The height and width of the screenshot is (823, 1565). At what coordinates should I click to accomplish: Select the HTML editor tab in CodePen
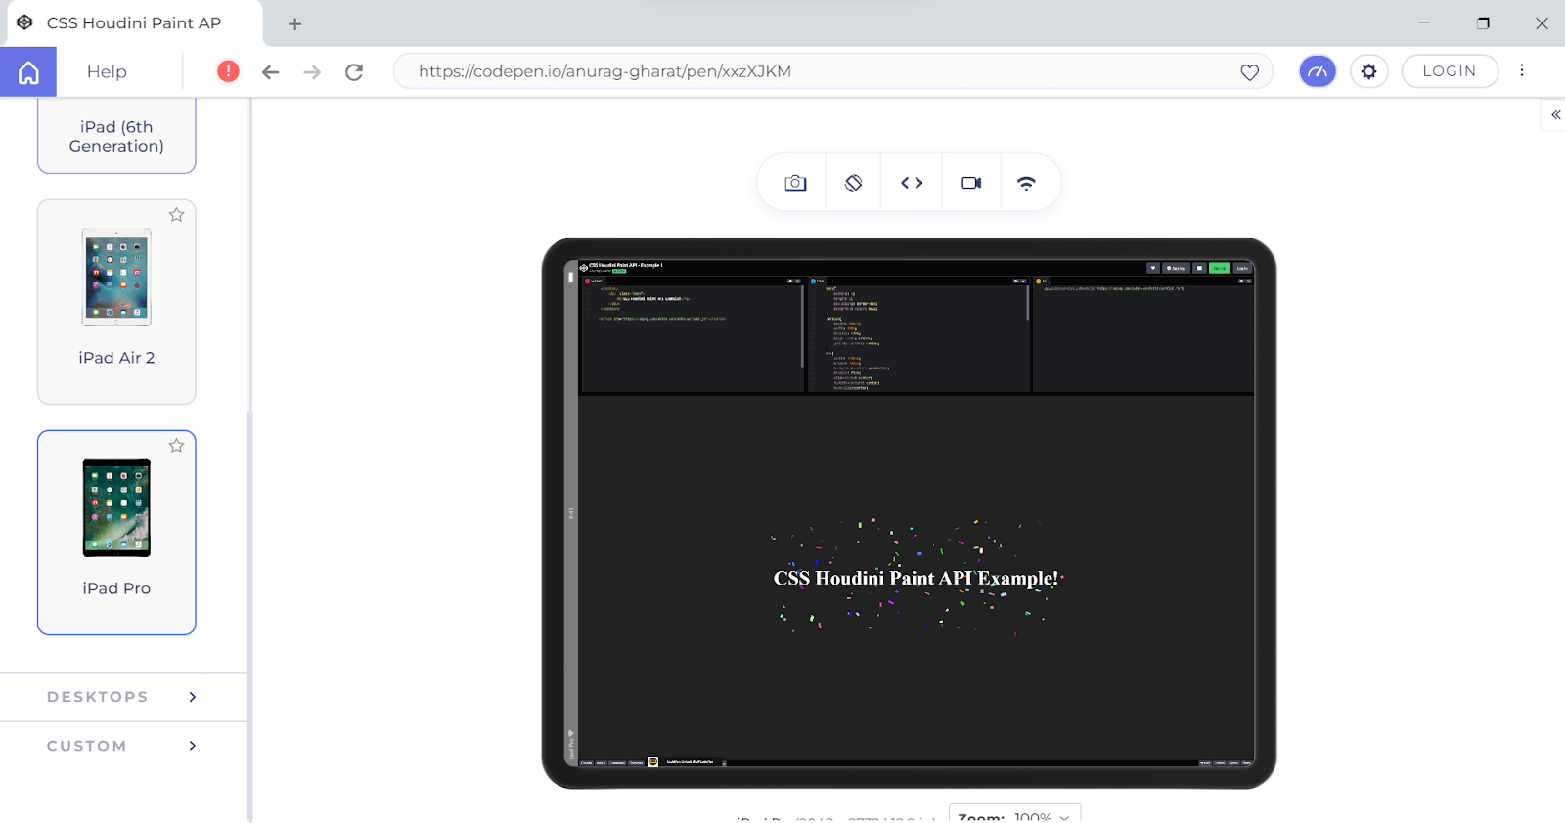tap(595, 281)
